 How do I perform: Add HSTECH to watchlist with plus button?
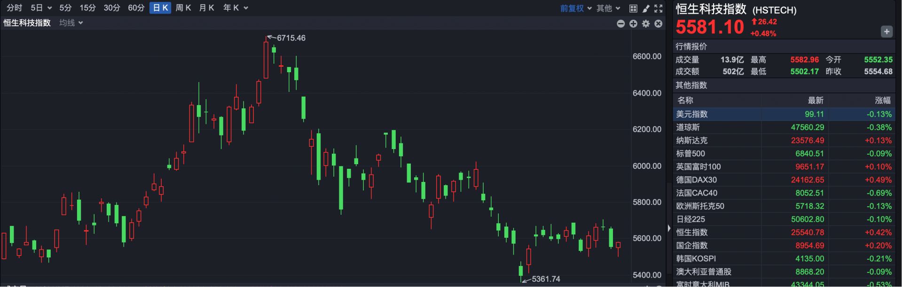[886, 32]
